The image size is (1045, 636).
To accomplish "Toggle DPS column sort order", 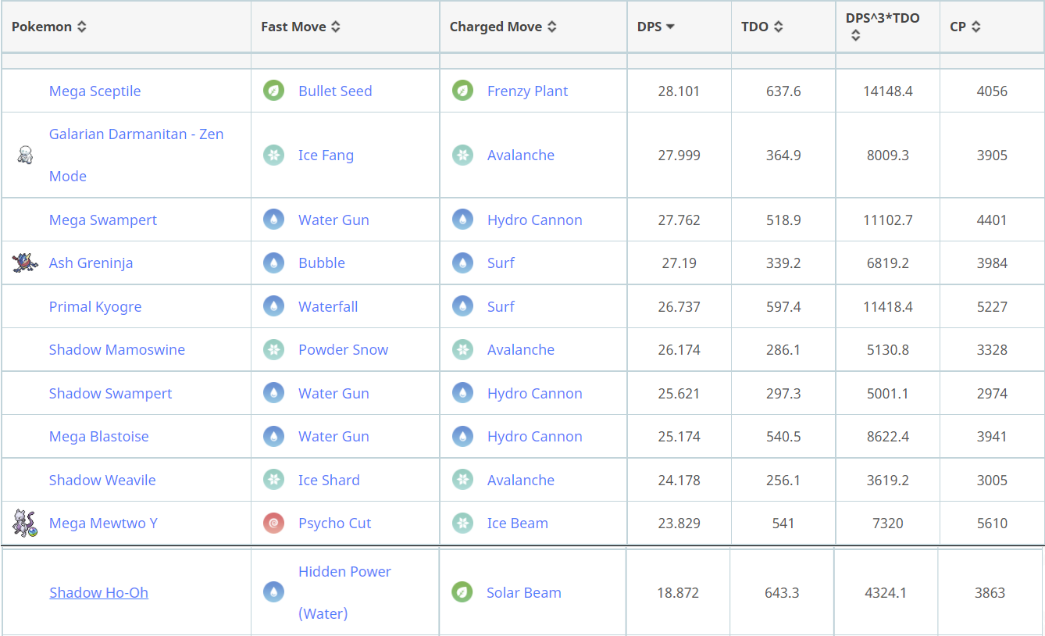I will click(x=655, y=27).
